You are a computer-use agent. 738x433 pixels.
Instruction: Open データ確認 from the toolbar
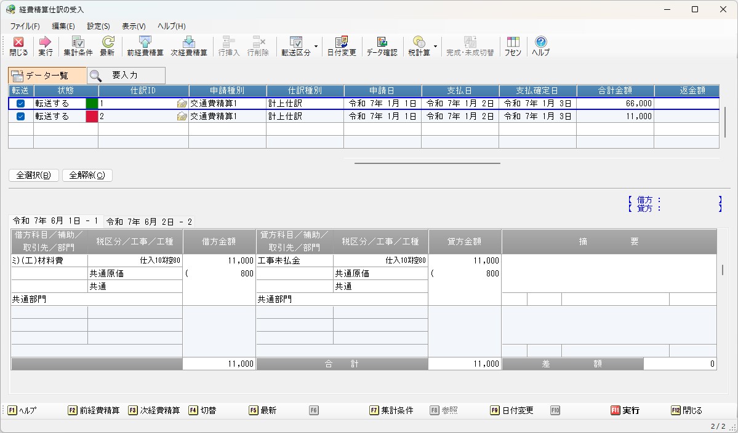(382, 46)
